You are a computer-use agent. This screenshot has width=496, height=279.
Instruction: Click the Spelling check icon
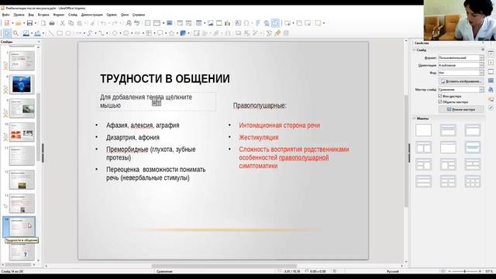137,23
